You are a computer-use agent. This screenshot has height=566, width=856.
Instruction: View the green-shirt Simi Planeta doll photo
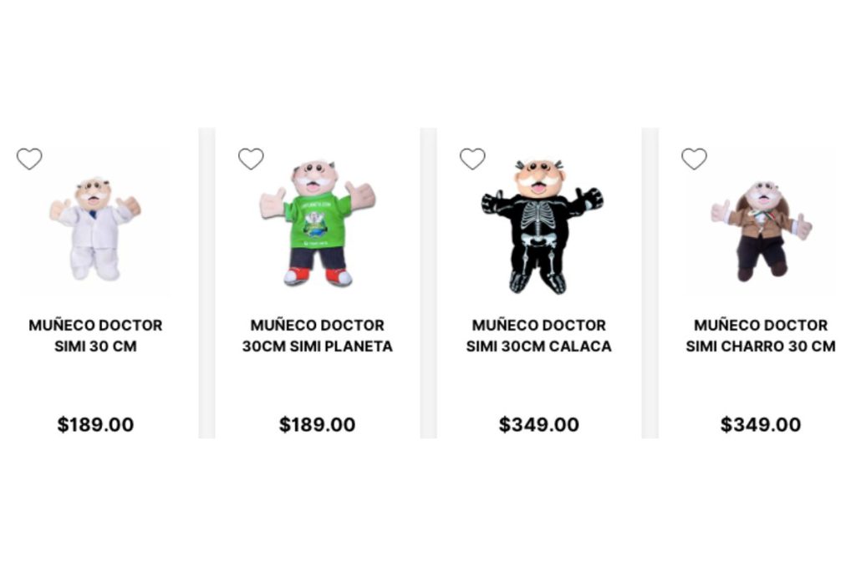(x=317, y=223)
